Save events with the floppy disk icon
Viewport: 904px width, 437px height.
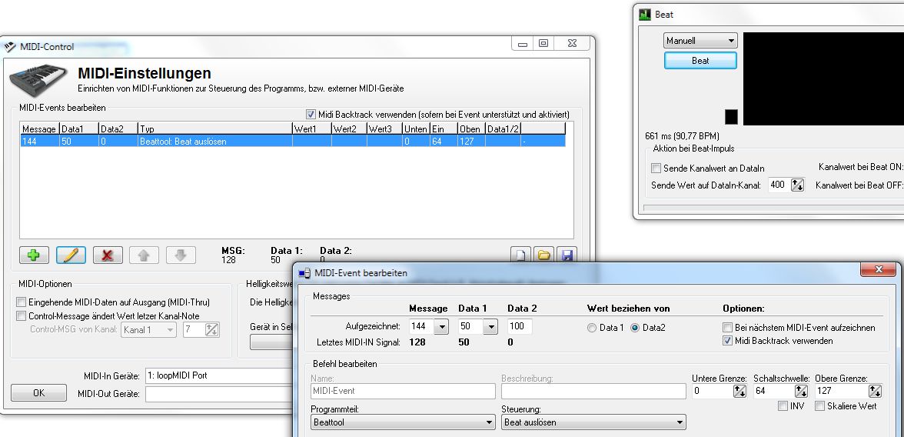coord(567,255)
